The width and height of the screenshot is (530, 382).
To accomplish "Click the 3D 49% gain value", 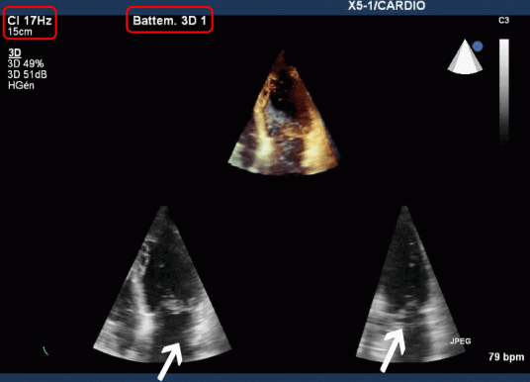I will 26,63.
